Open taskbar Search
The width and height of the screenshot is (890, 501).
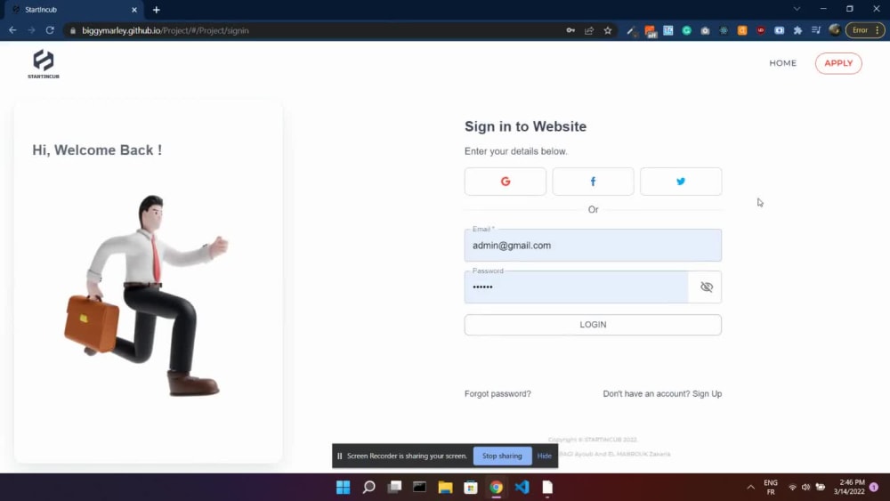point(369,488)
